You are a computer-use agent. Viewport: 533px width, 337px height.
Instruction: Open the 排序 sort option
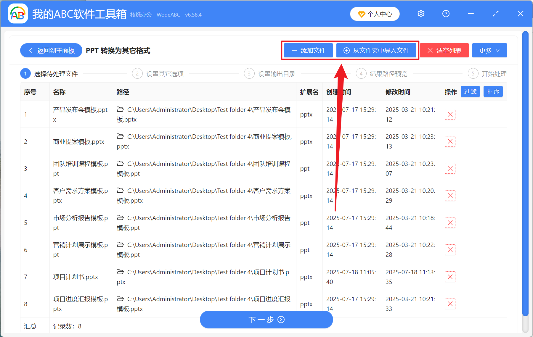tap(493, 92)
